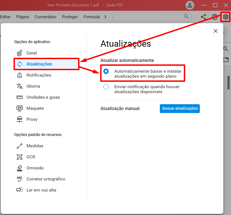Screen dimensions: 231x215
Task: Select Enviar notificação quando houver atualizações option
Action: pyautogui.click(x=106, y=87)
